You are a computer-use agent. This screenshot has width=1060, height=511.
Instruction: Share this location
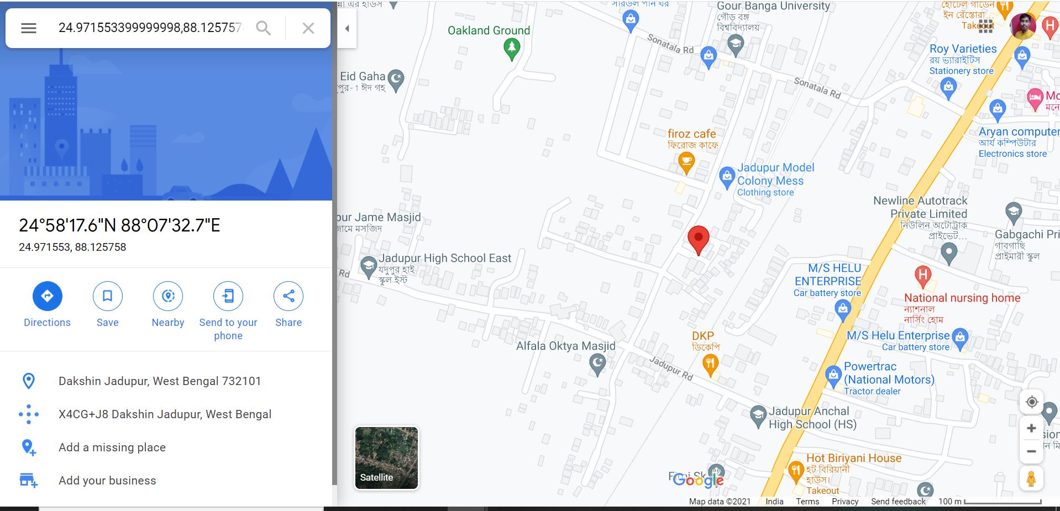[288, 305]
